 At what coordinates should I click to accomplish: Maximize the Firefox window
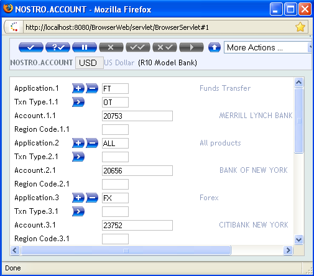(290, 9)
